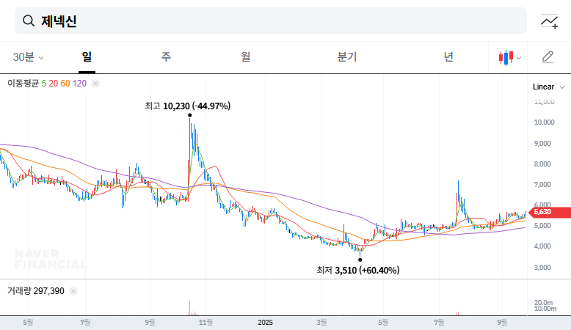571x330 pixels.
Task: Remove the 이동평균 indicator with X
Action: tap(95, 84)
